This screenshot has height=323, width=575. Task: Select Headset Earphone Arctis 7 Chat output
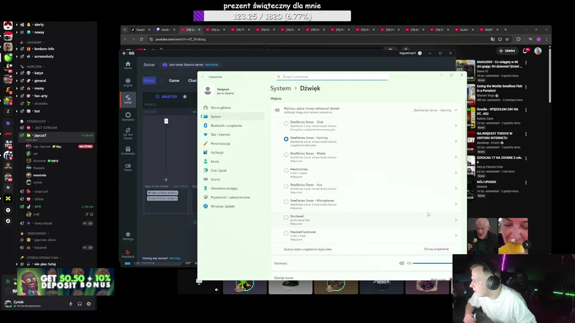[286, 233]
